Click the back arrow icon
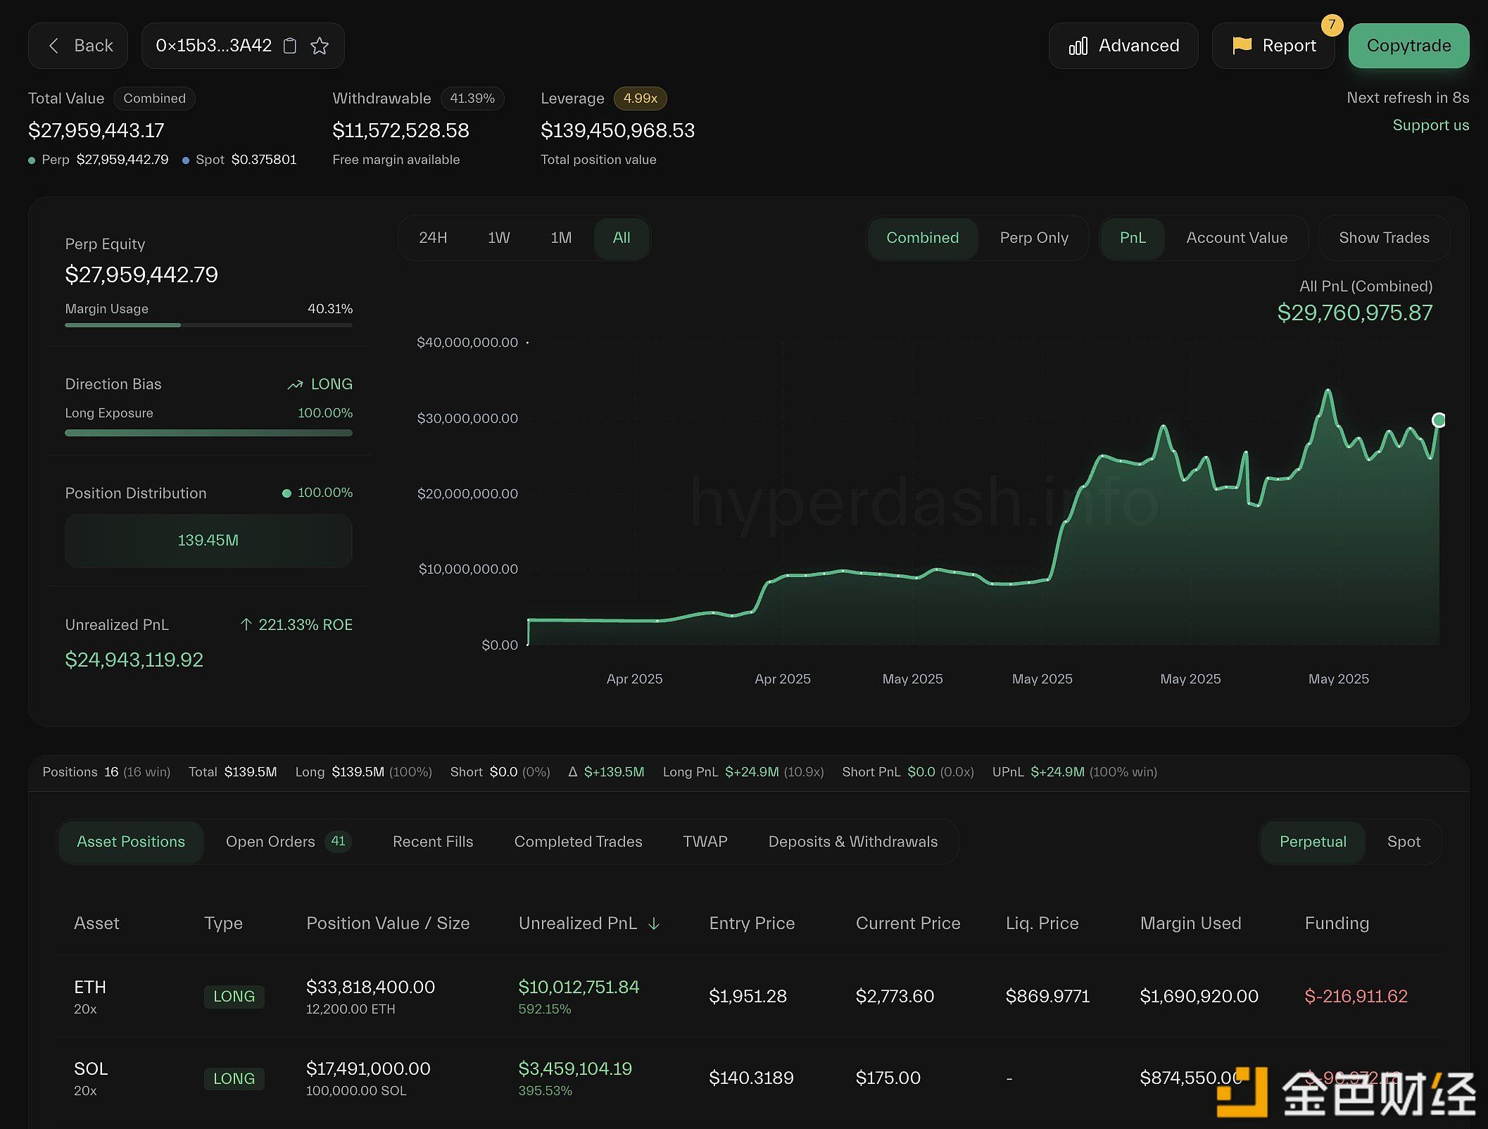This screenshot has height=1129, width=1488. pos(53,46)
